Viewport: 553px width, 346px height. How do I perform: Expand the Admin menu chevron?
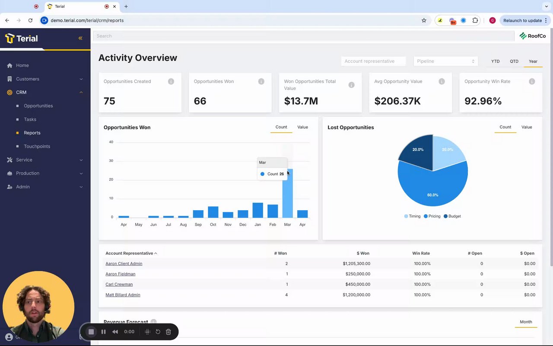81,187
